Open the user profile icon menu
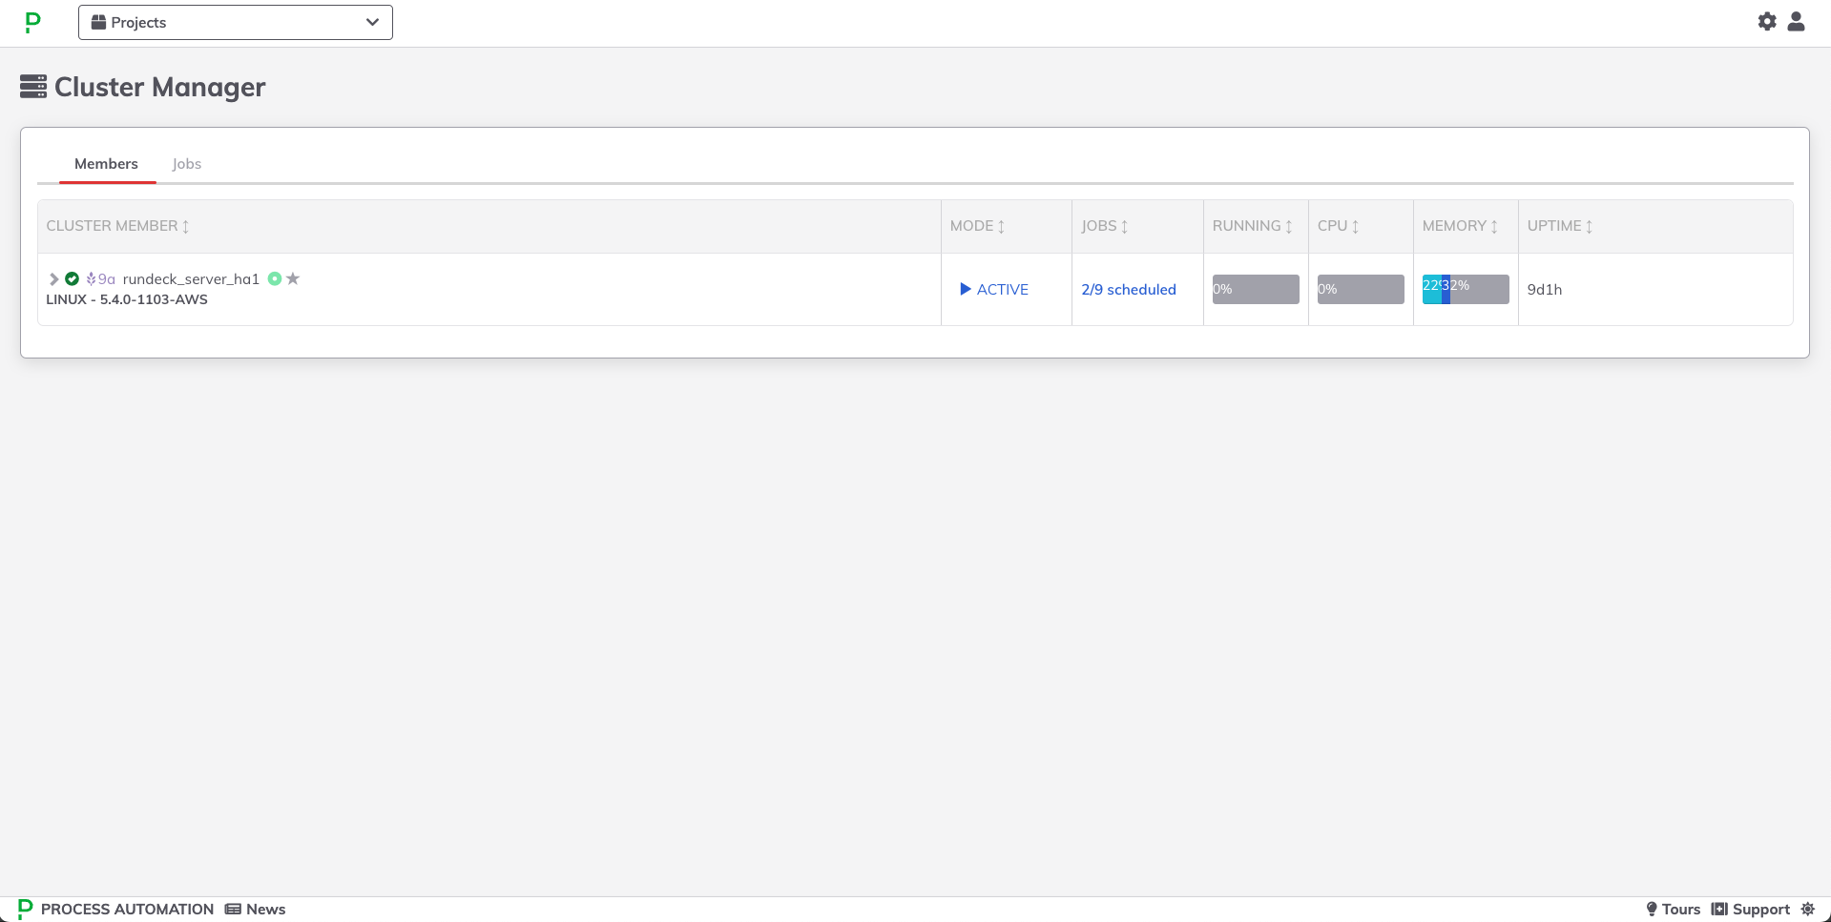 pos(1796,21)
